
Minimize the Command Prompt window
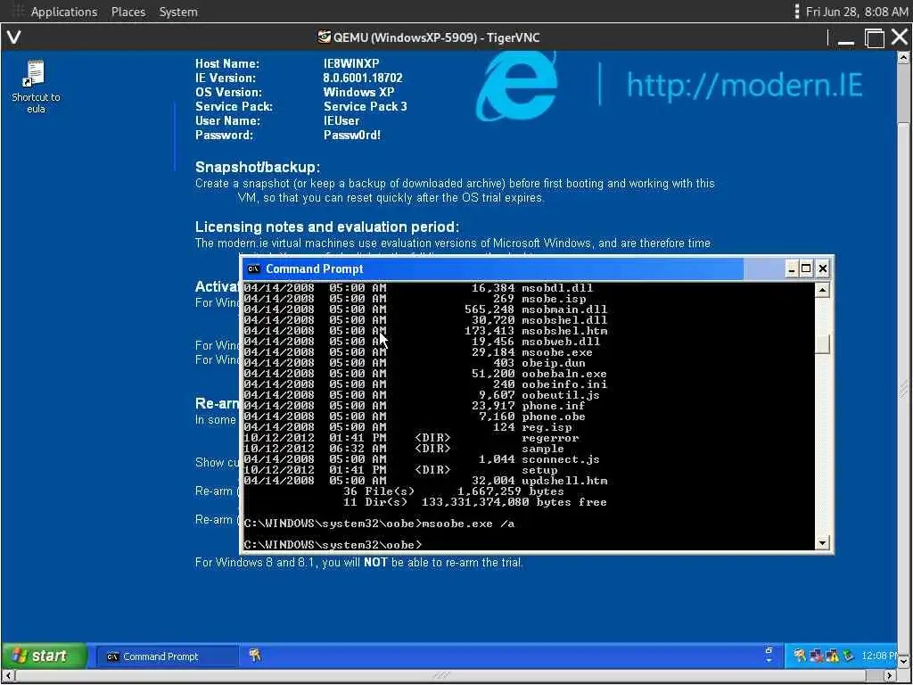click(x=792, y=268)
